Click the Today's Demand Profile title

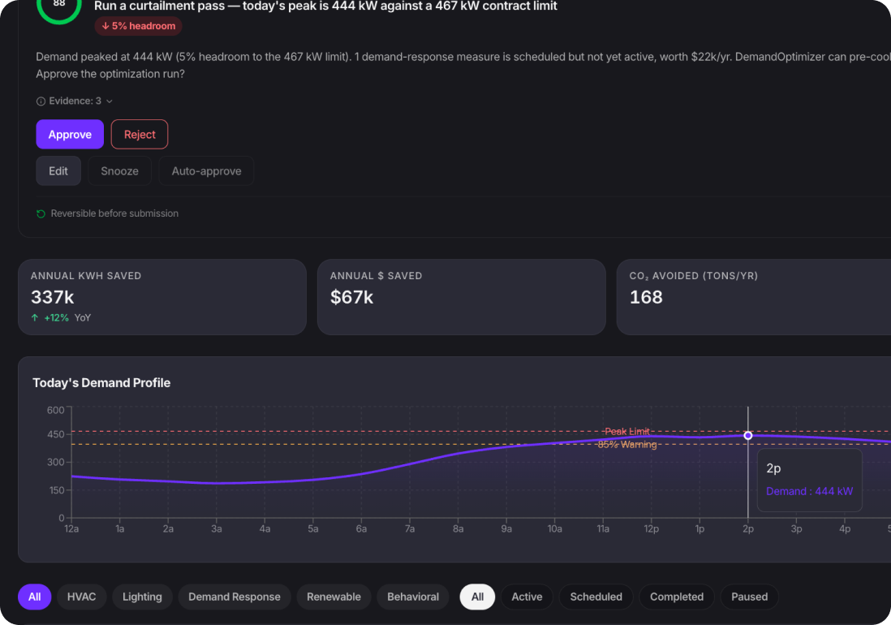click(x=101, y=383)
